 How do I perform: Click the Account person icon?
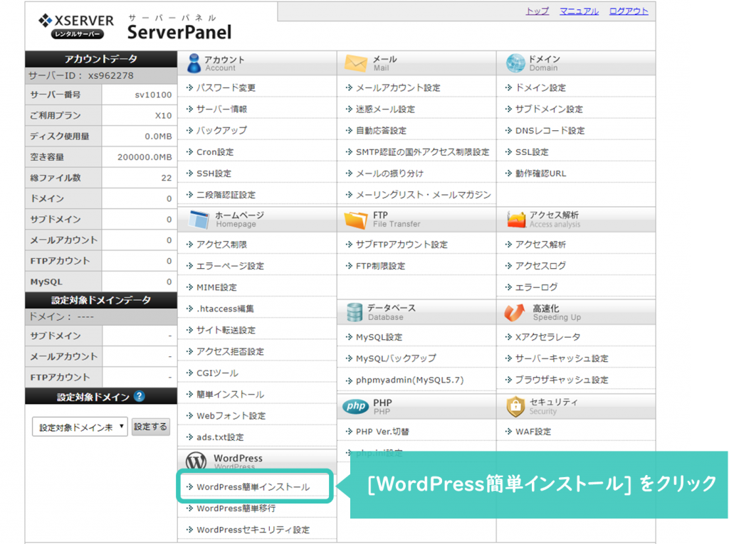[x=194, y=63]
